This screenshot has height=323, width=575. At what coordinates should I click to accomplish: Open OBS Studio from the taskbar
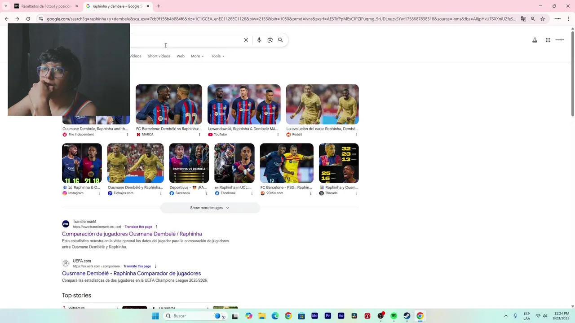click(x=380, y=316)
